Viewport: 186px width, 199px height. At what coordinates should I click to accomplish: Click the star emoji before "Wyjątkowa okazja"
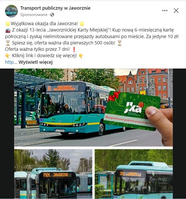[x=8, y=24]
